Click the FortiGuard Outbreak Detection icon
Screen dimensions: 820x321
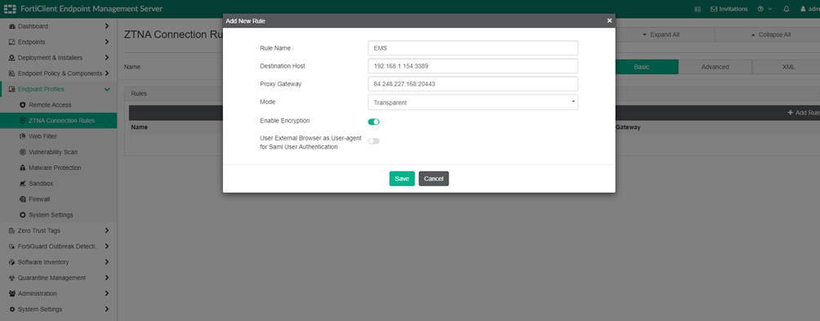(12, 246)
